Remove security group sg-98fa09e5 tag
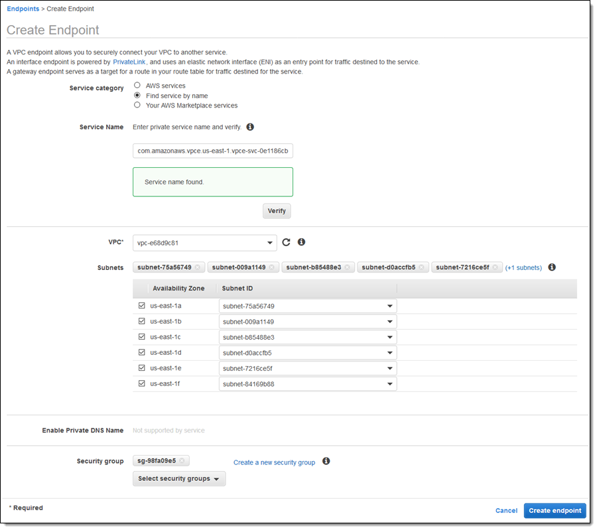Screen dimensions: 597x530 (x=182, y=461)
